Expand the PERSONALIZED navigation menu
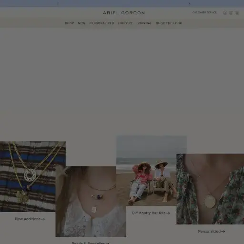Screen dimensions: 244x244 coord(102,23)
